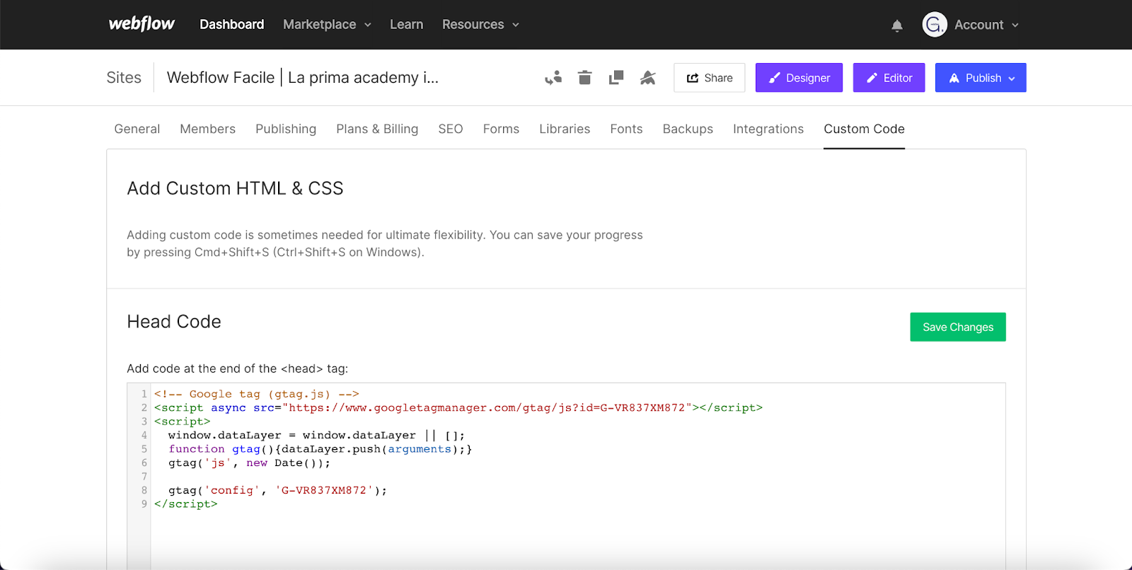
Task: Click the unpublish site icon
Action: point(648,78)
